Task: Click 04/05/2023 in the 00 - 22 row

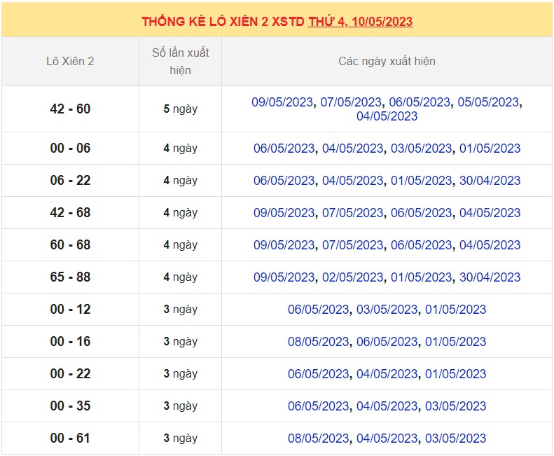Action: pyautogui.click(x=387, y=374)
